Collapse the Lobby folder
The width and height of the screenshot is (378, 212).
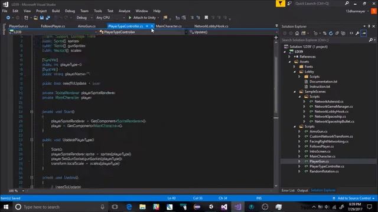[295, 72]
